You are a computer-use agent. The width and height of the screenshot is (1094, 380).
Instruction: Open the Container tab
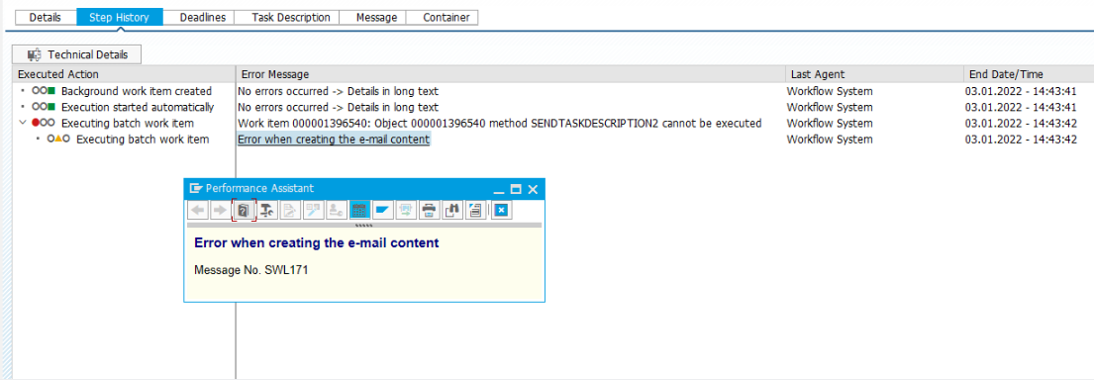tap(447, 18)
